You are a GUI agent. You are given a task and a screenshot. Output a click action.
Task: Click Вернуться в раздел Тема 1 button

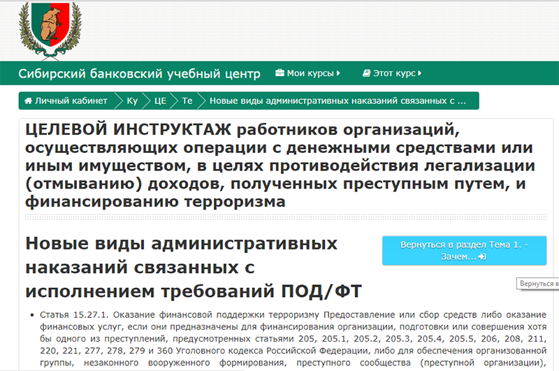(464, 251)
